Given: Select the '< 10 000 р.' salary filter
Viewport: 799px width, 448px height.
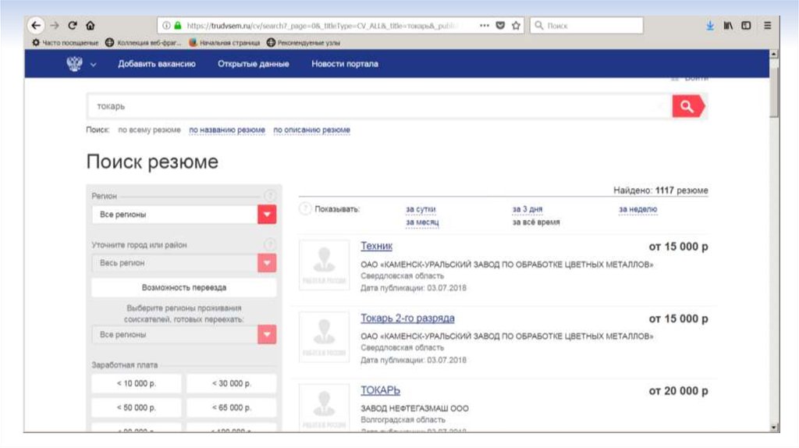Looking at the screenshot, I should coord(137,383).
